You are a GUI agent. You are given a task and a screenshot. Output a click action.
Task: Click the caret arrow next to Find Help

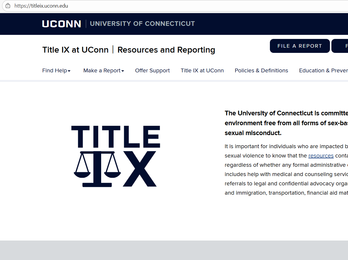[x=69, y=71]
